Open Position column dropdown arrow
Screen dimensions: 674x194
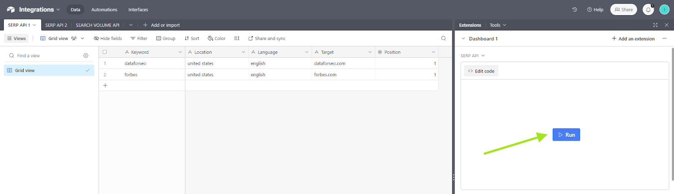tap(433, 52)
